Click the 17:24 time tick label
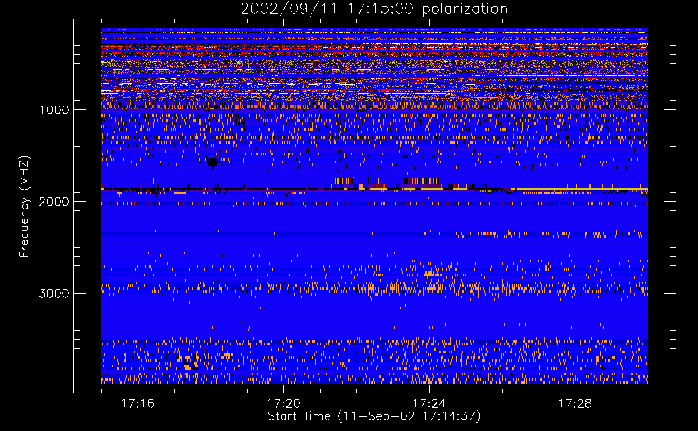The width and height of the screenshot is (698, 431). 429,404
